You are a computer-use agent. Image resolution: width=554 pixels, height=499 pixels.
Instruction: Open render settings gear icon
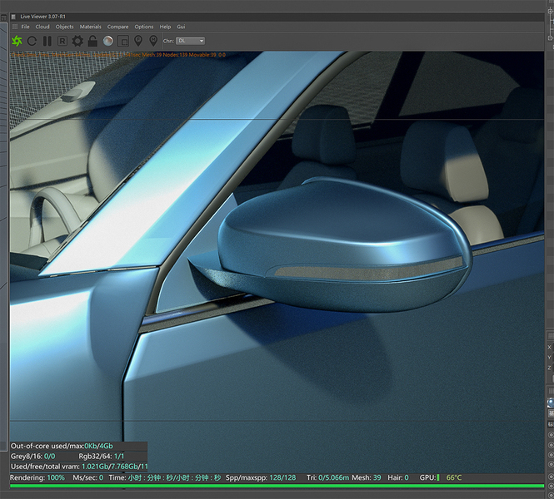pos(77,41)
